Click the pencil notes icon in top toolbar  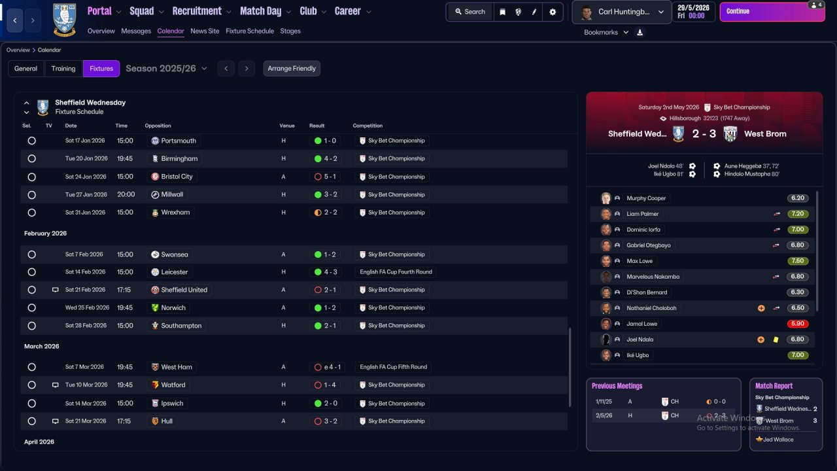(x=535, y=12)
